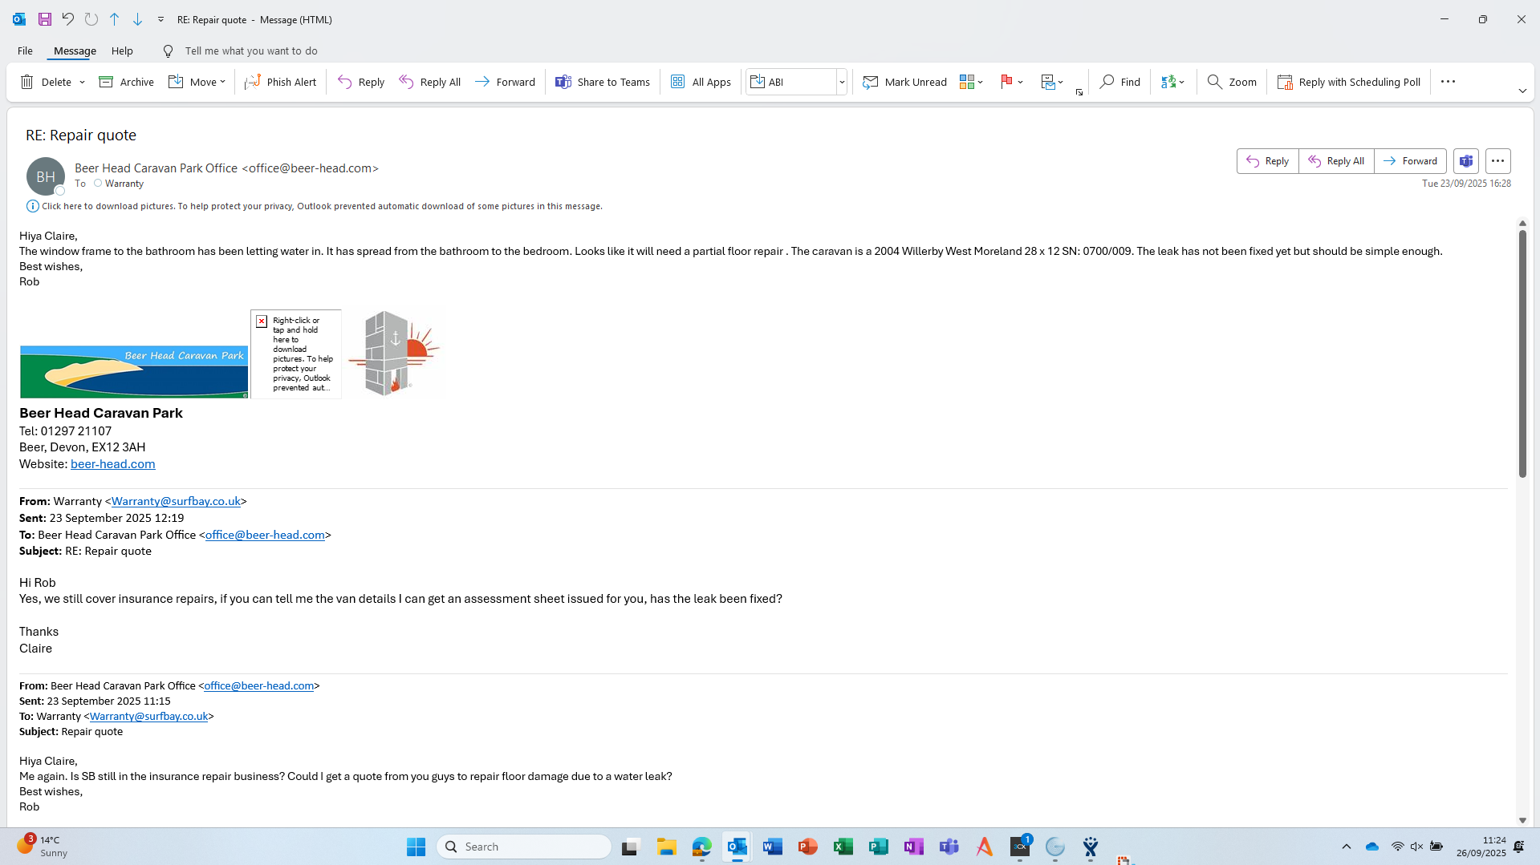Click Reply All in message header
The image size is (1540, 865).
click(x=1336, y=161)
